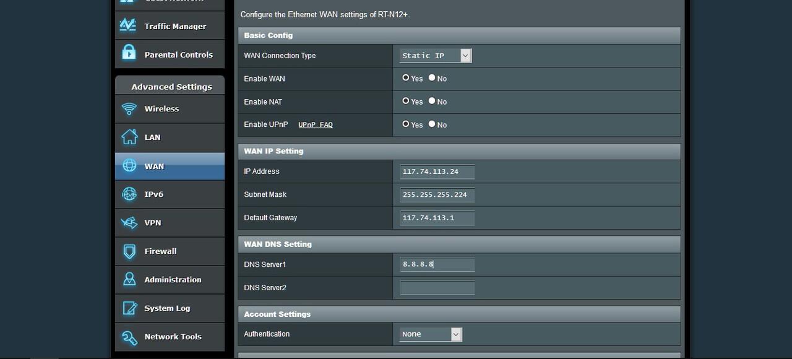Click the WAN IP Setting header
Image resolution: width=792 pixels, height=359 pixels.
(x=459, y=151)
